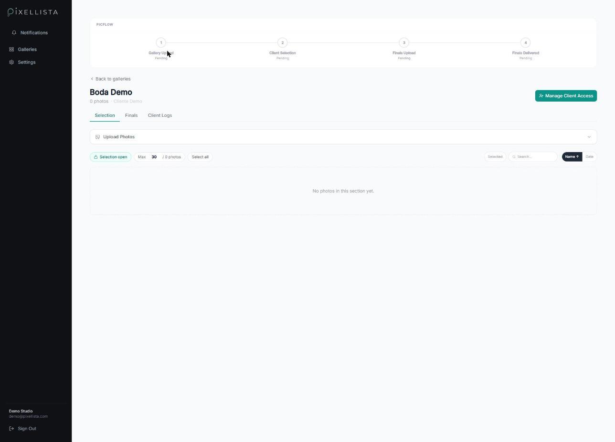Switch to the Selection tab

pyautogui.click(x=105, y=115)
